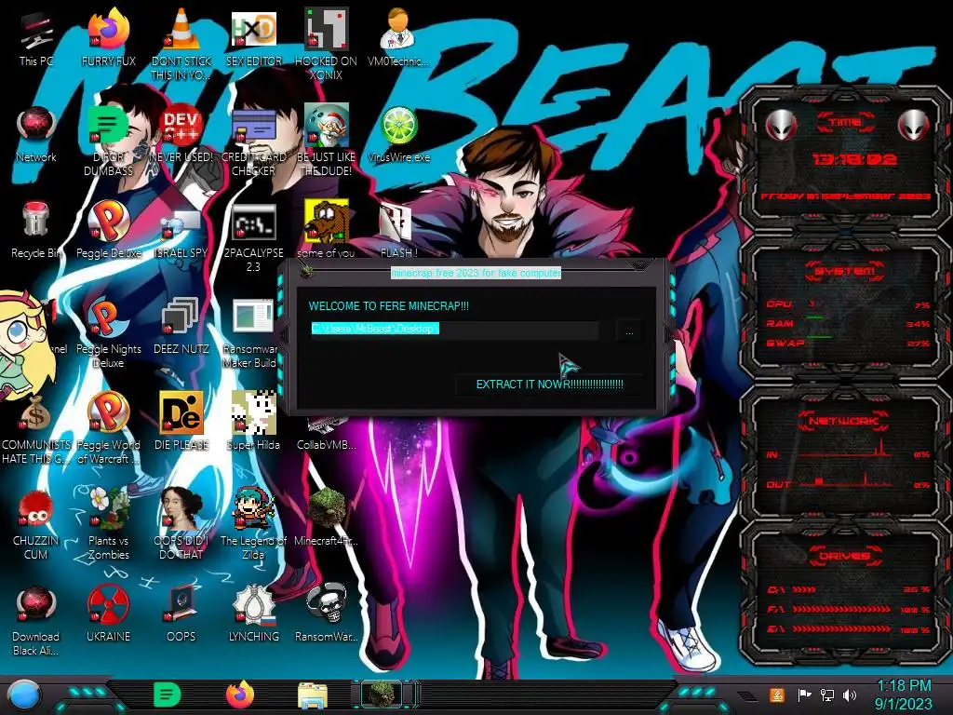Open the DEV C++ NEVER USED shortcut

pyautogui.click(x=181, y=134)
